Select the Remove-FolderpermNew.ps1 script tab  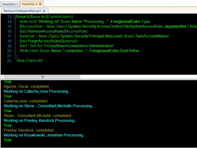pyautogui.click(x=23, y=11)
